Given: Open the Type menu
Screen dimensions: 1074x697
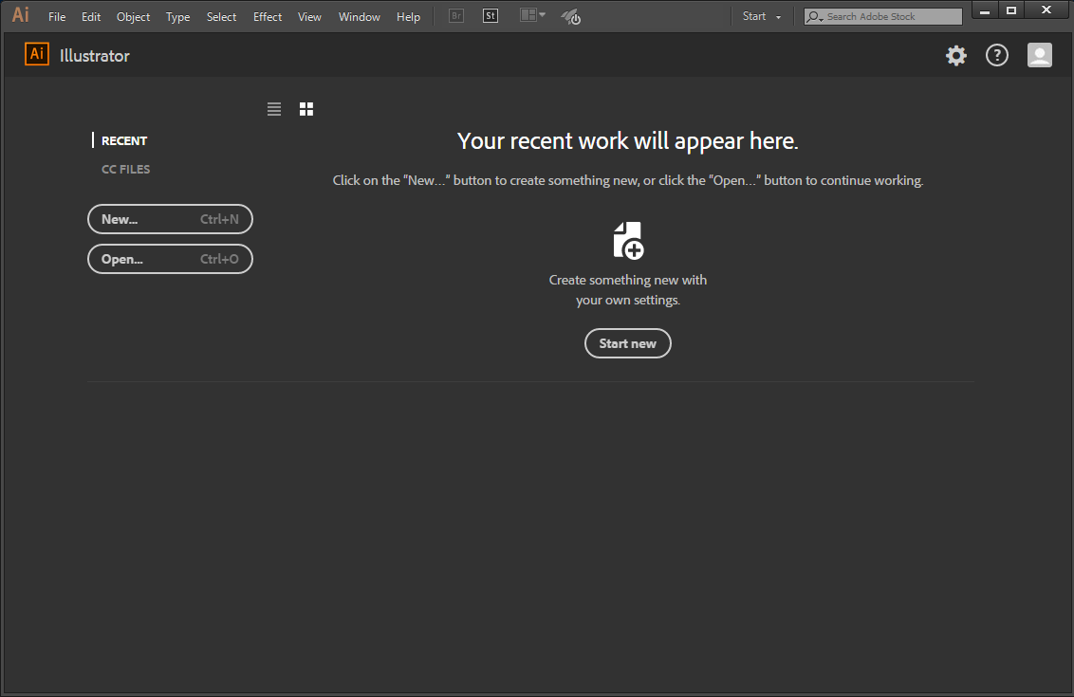Looking at the screenshot, I should click(178, 16).
